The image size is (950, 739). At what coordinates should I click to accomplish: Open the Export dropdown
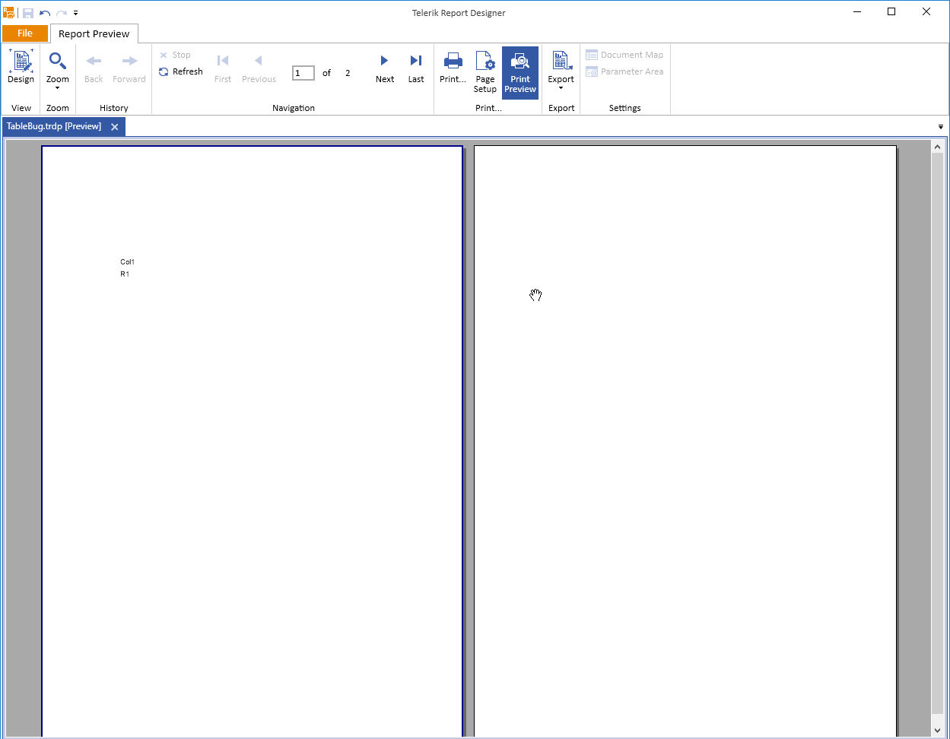[561, 71]
